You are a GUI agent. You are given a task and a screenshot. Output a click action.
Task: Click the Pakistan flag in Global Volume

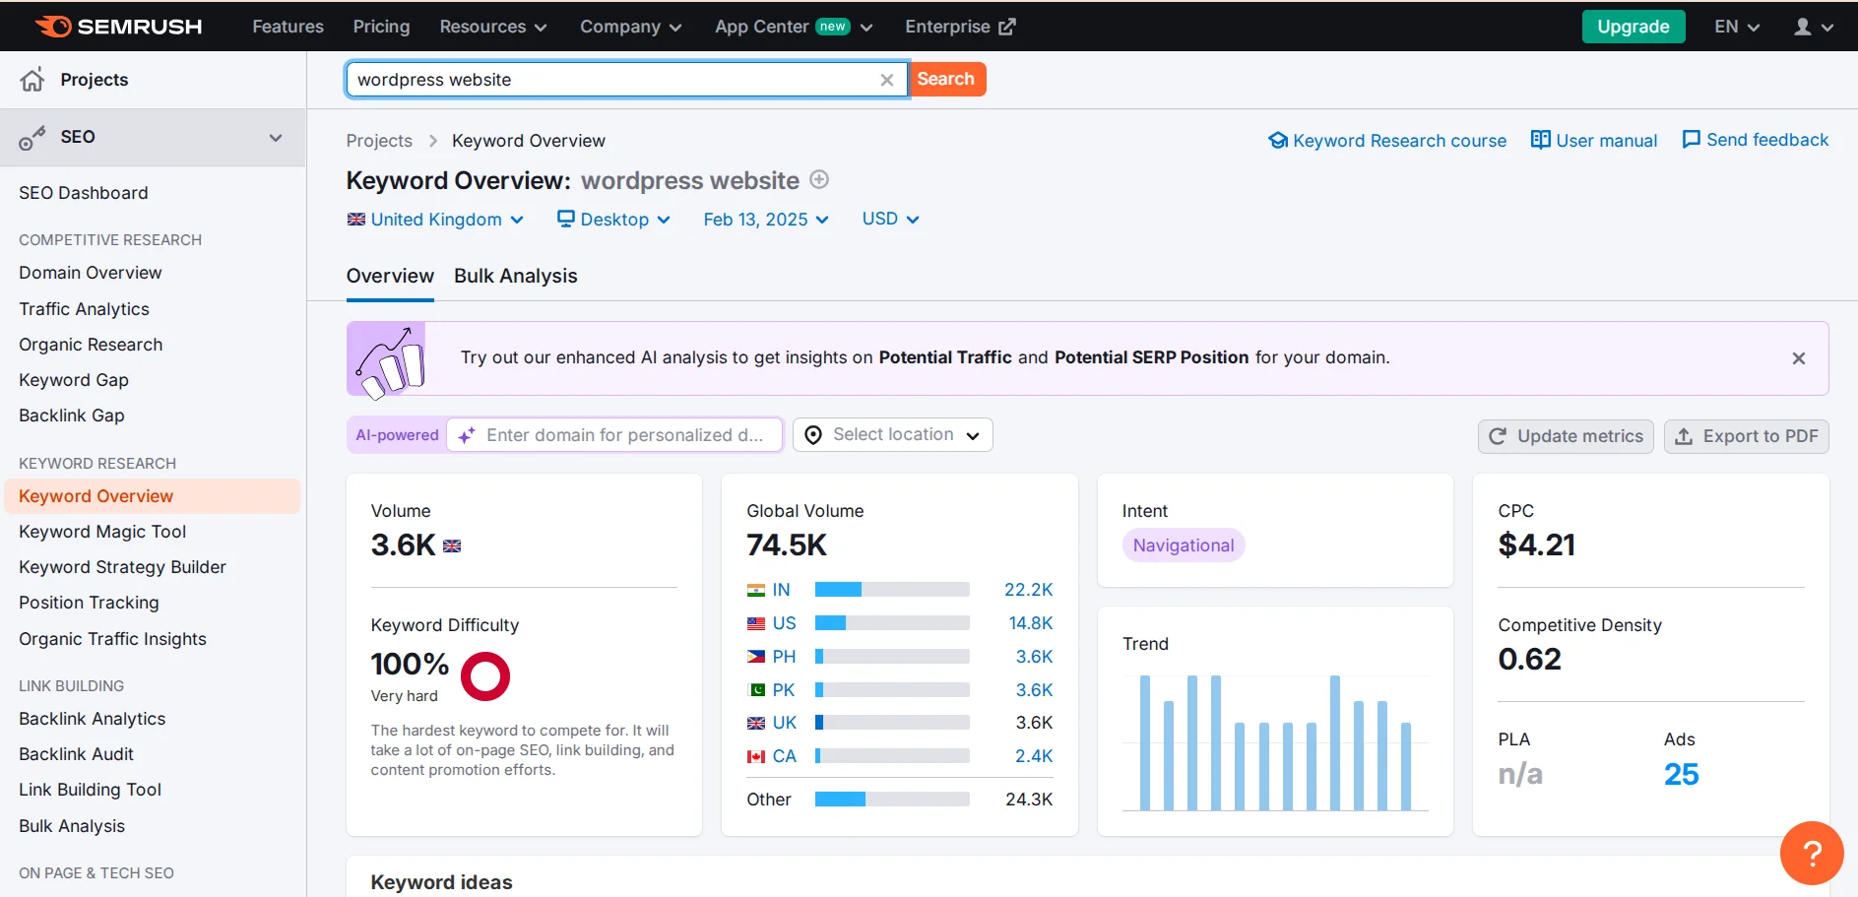tap(756, 690)
